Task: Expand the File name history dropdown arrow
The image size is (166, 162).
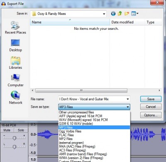Action: (x=128, y=99)
